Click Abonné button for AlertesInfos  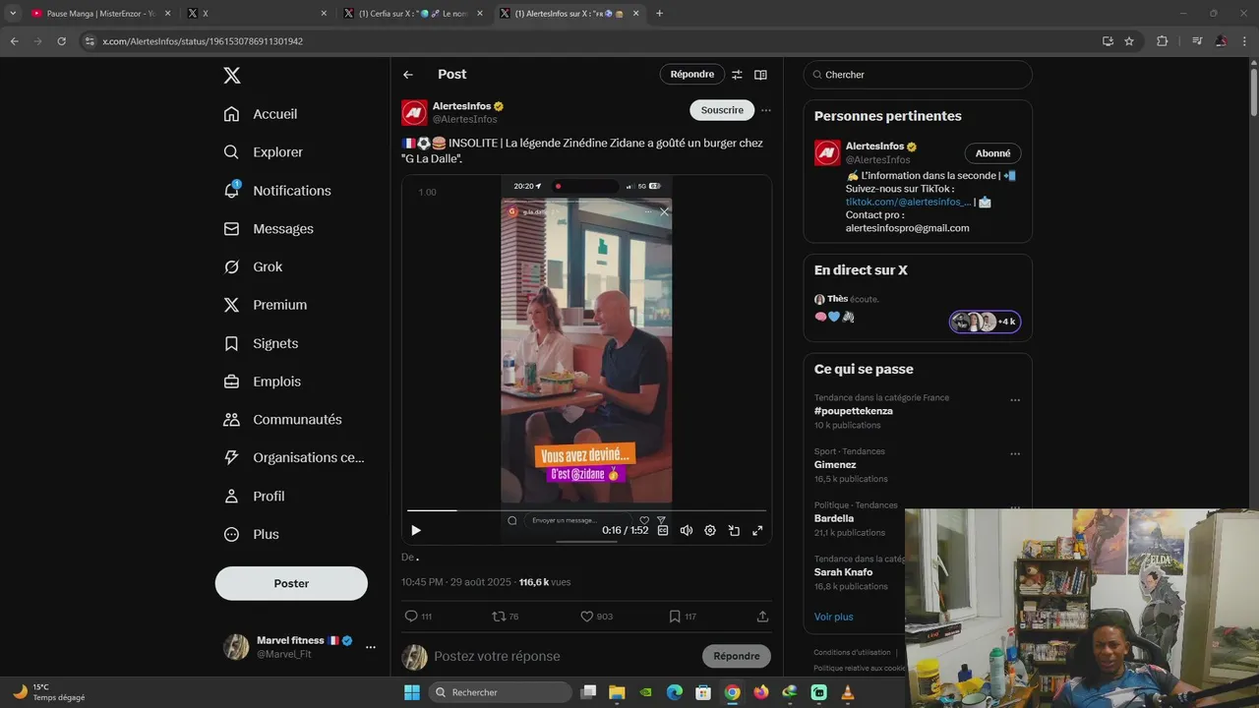tap(992, 153)
